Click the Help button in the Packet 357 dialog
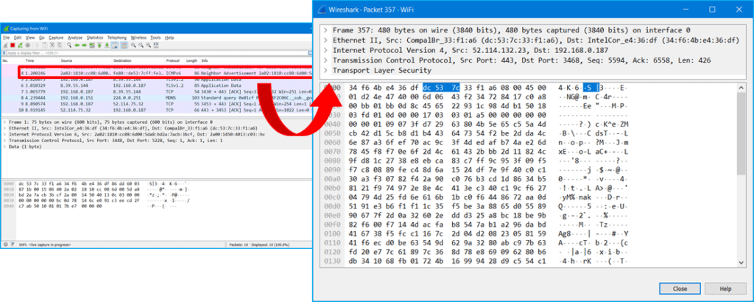 725,289
